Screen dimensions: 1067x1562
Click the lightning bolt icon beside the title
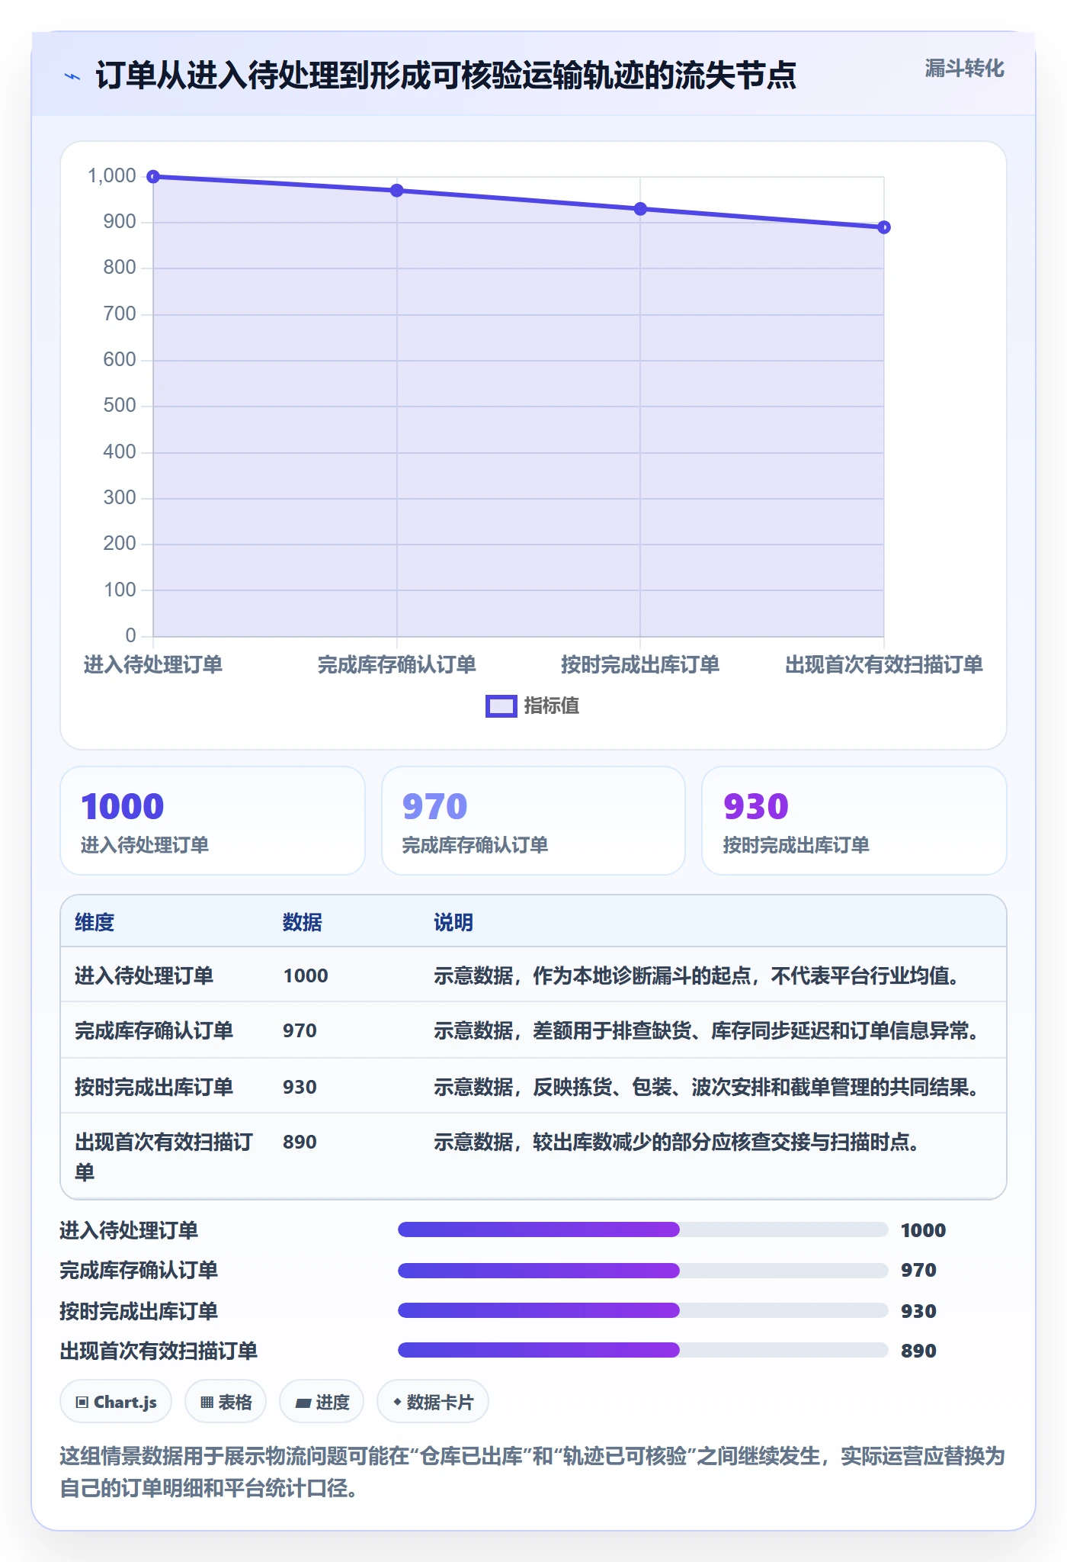(x=72, y=76)
